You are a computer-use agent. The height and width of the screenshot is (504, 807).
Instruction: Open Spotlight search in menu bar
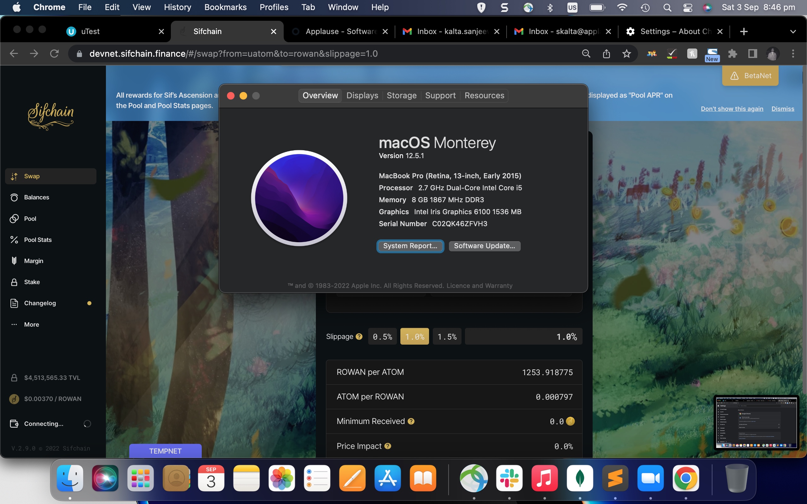[667, 7]
